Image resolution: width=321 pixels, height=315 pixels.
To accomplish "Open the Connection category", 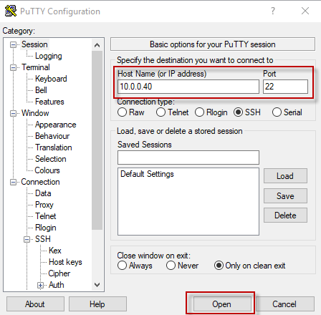I will (40, 182).
